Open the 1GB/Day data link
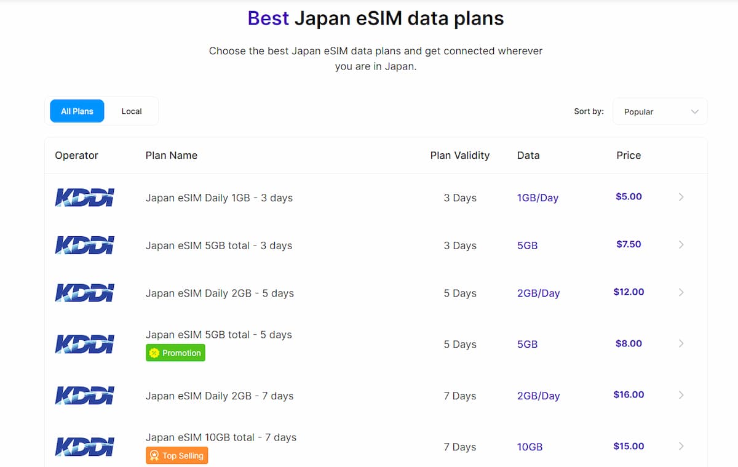Image resolution: width=738 pixels, height=467 pixels. (538, 198)
